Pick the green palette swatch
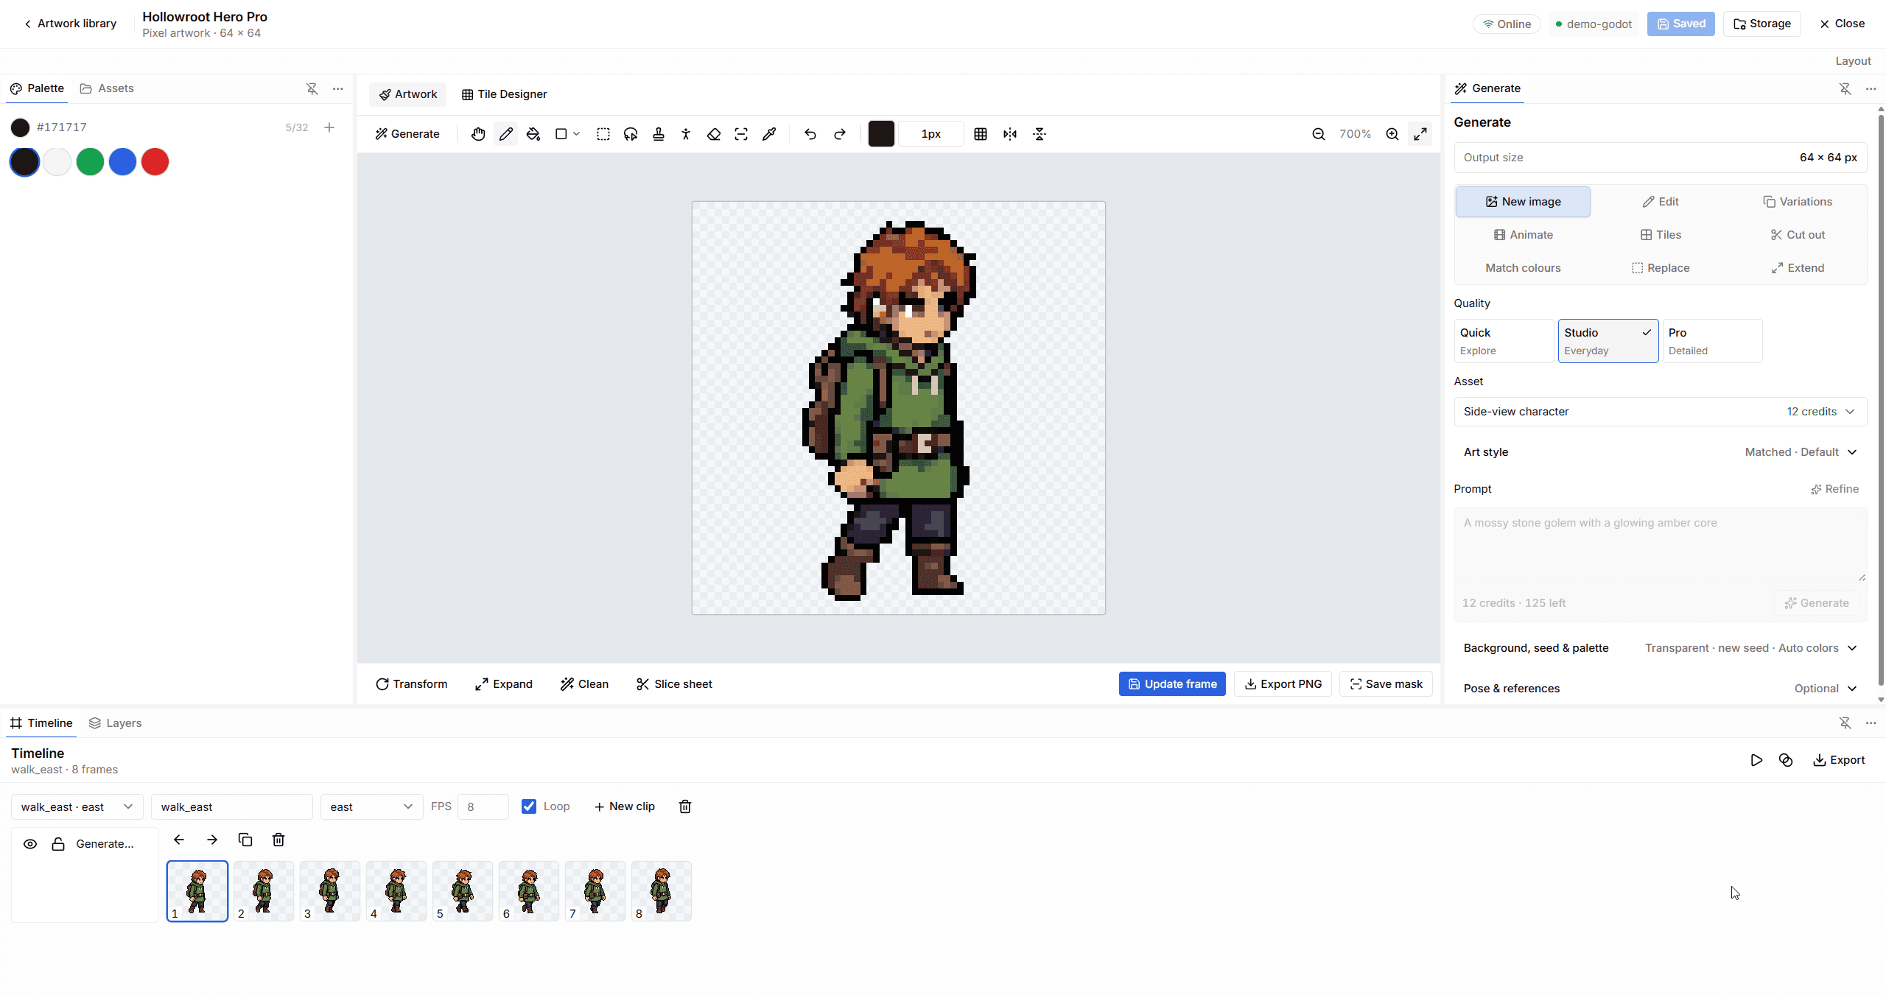 point(90,162)
